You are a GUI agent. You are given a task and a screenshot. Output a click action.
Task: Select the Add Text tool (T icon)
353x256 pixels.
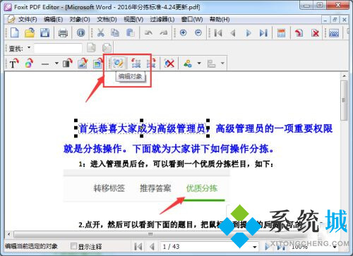tap(14, 63)
